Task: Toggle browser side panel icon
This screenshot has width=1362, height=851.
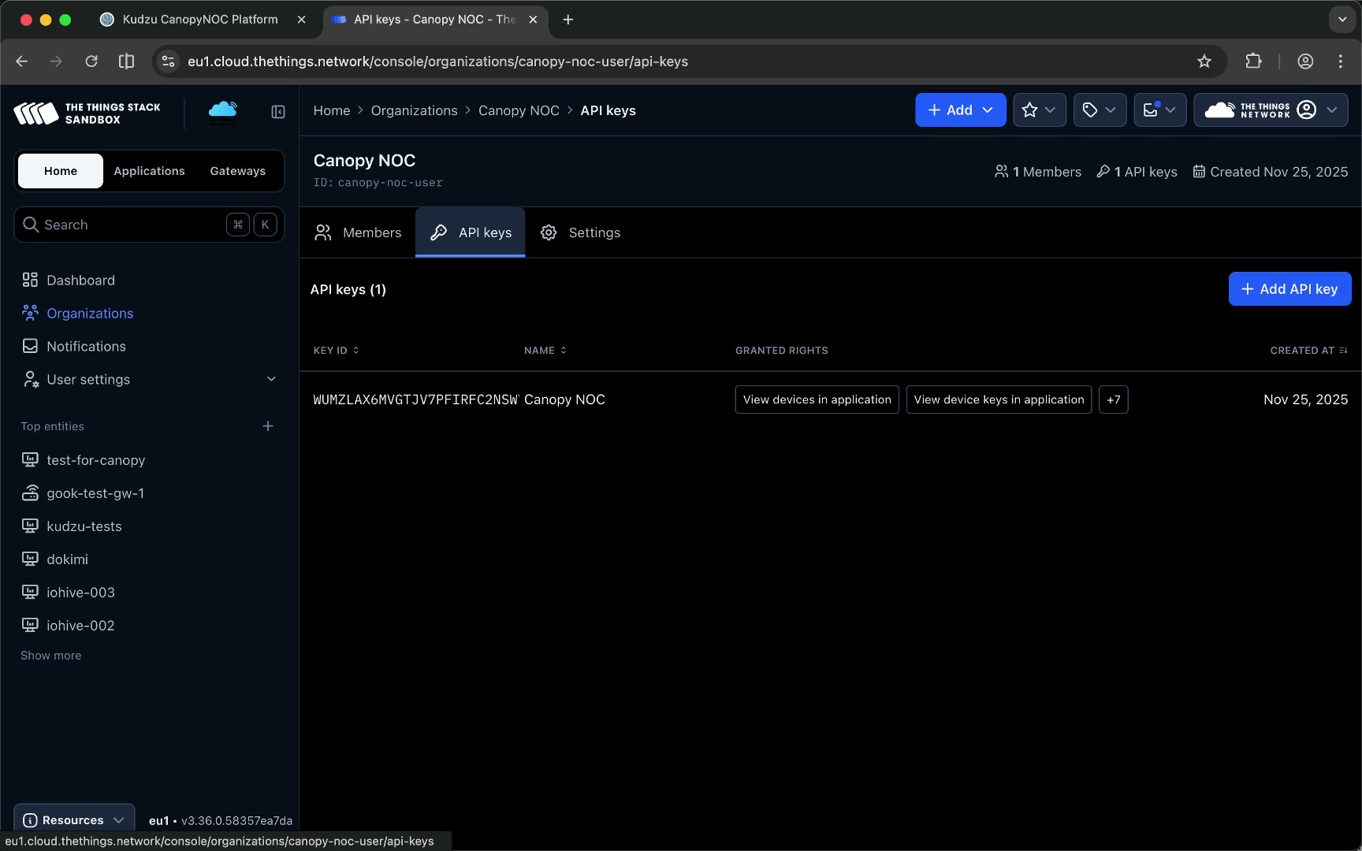Action: 126,61
